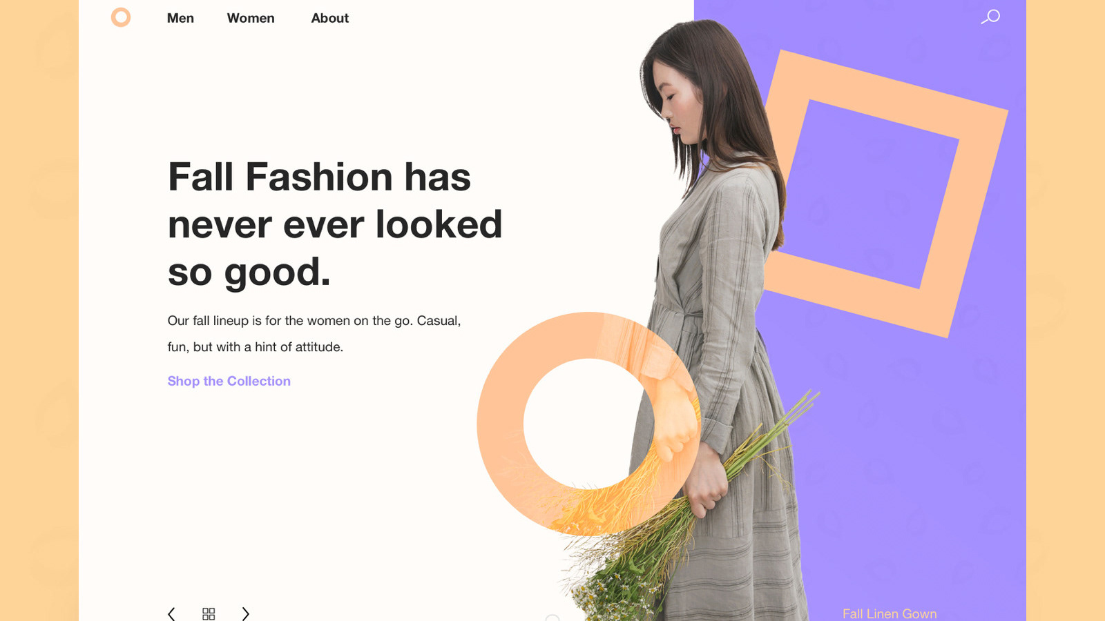
Task: Click the orange ring logo in header
Action: (x=121, y=17)
